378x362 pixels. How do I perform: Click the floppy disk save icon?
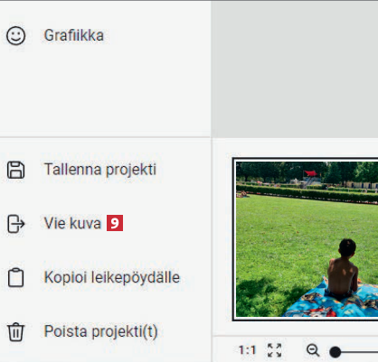click(15, 170)
